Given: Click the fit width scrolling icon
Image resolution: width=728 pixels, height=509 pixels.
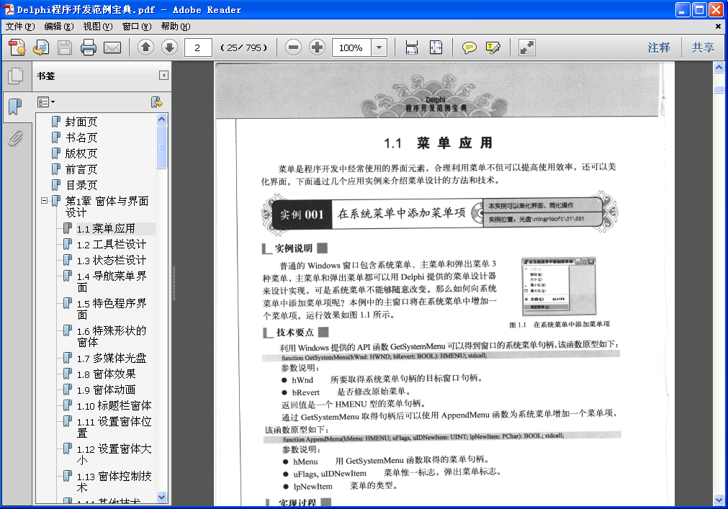Looking at the screenshot, I should pyautogui.click(x=412, y=48).
